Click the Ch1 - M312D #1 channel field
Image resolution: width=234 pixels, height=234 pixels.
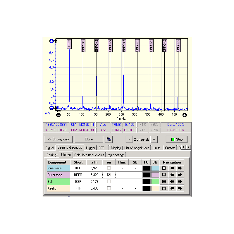tap(82, 125)
